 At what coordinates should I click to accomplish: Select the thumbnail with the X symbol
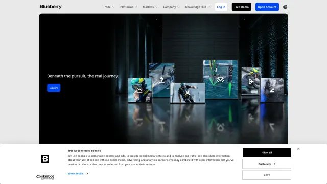188,93
